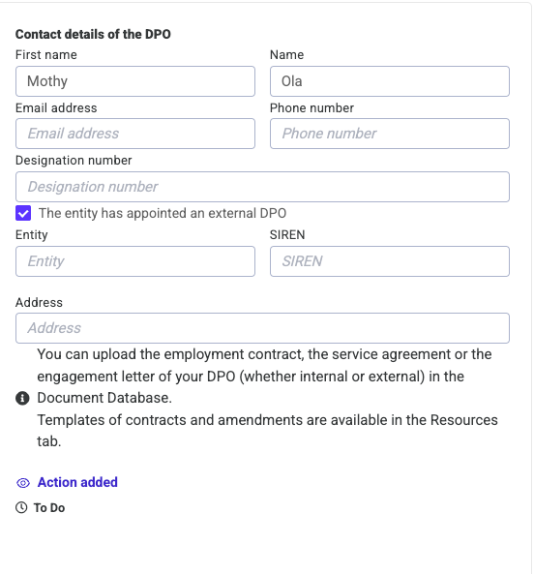Focus the Name field containing Ola
Screen dimensions: 534x574
pyautogui.click(x=390, y=81)
